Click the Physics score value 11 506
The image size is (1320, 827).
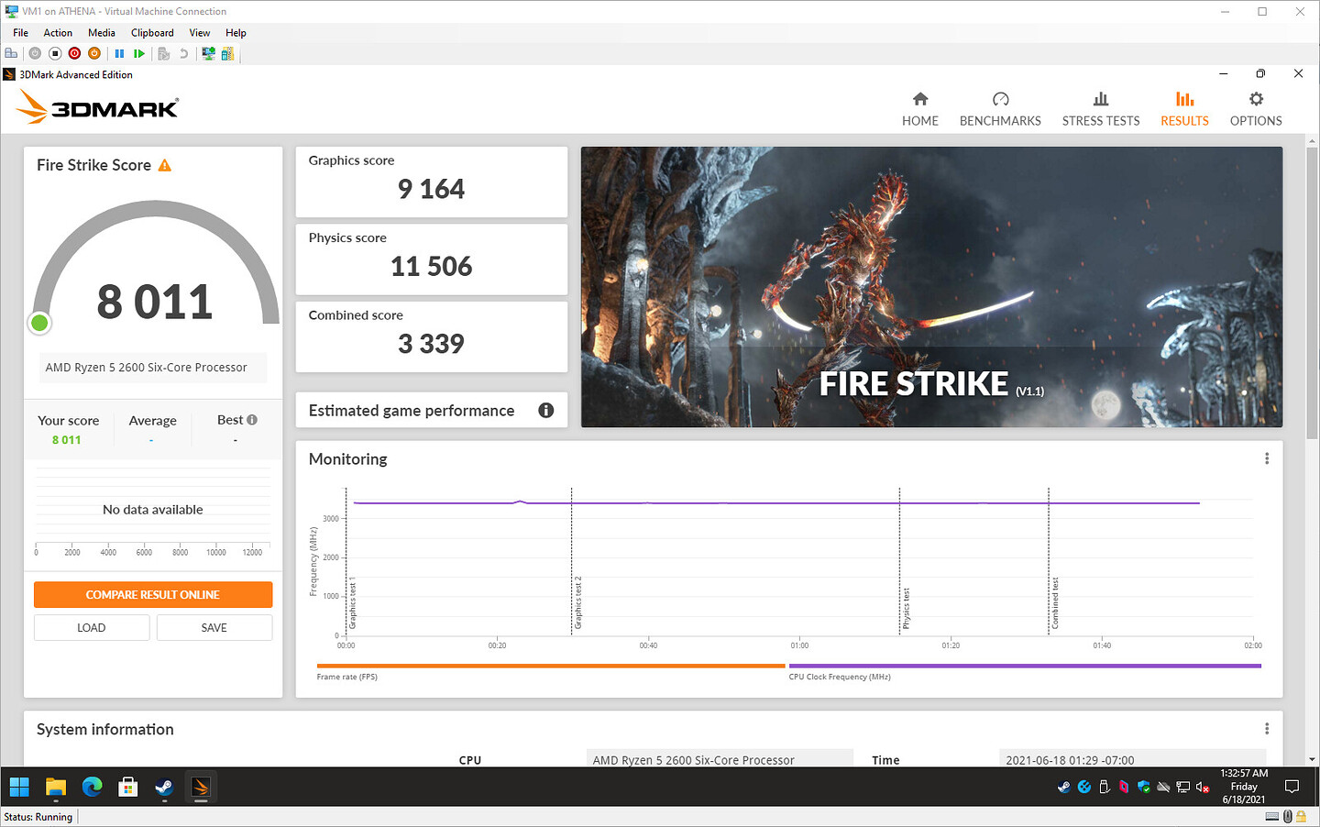click(x=431, y=267)
